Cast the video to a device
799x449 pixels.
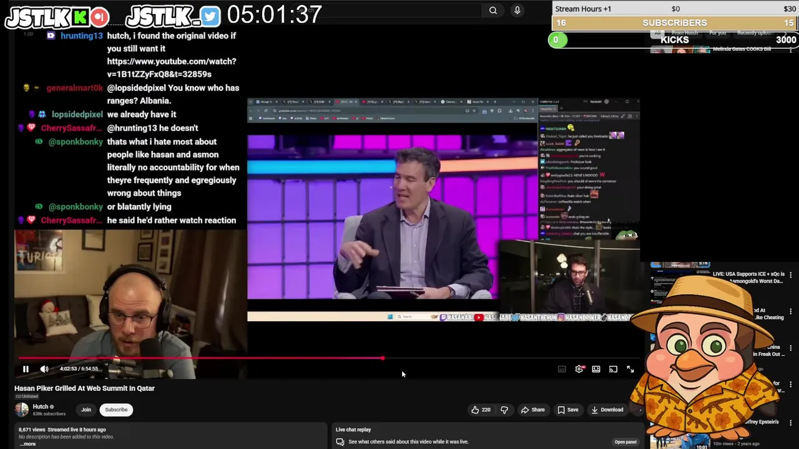click(x=613, y=369)
